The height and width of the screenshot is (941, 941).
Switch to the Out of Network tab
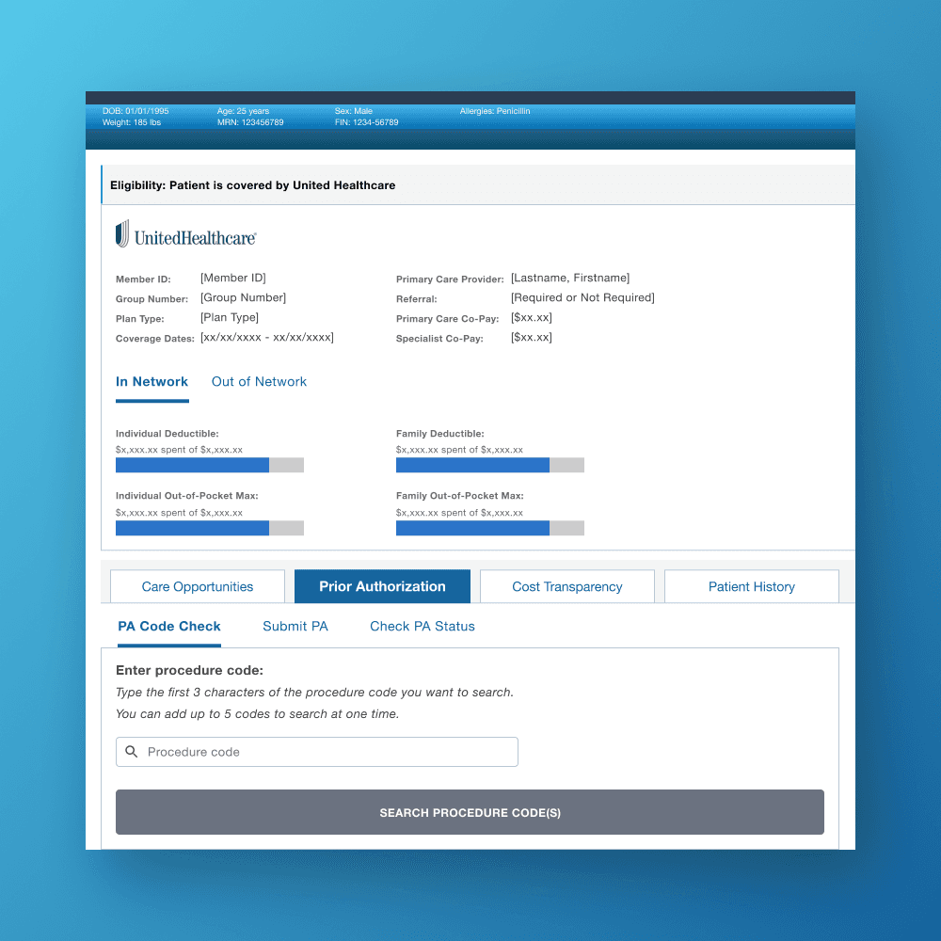coord(259,381)
